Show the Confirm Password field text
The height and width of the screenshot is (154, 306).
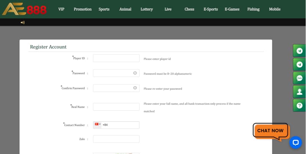(x=135, y=88)
